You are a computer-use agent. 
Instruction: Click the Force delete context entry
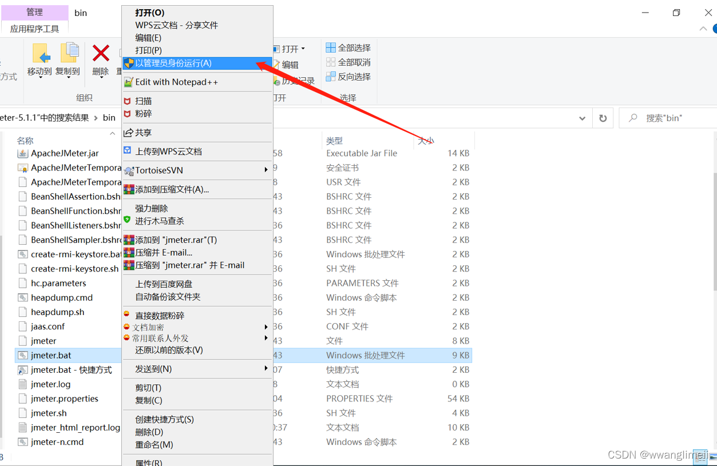coord(152,208)
